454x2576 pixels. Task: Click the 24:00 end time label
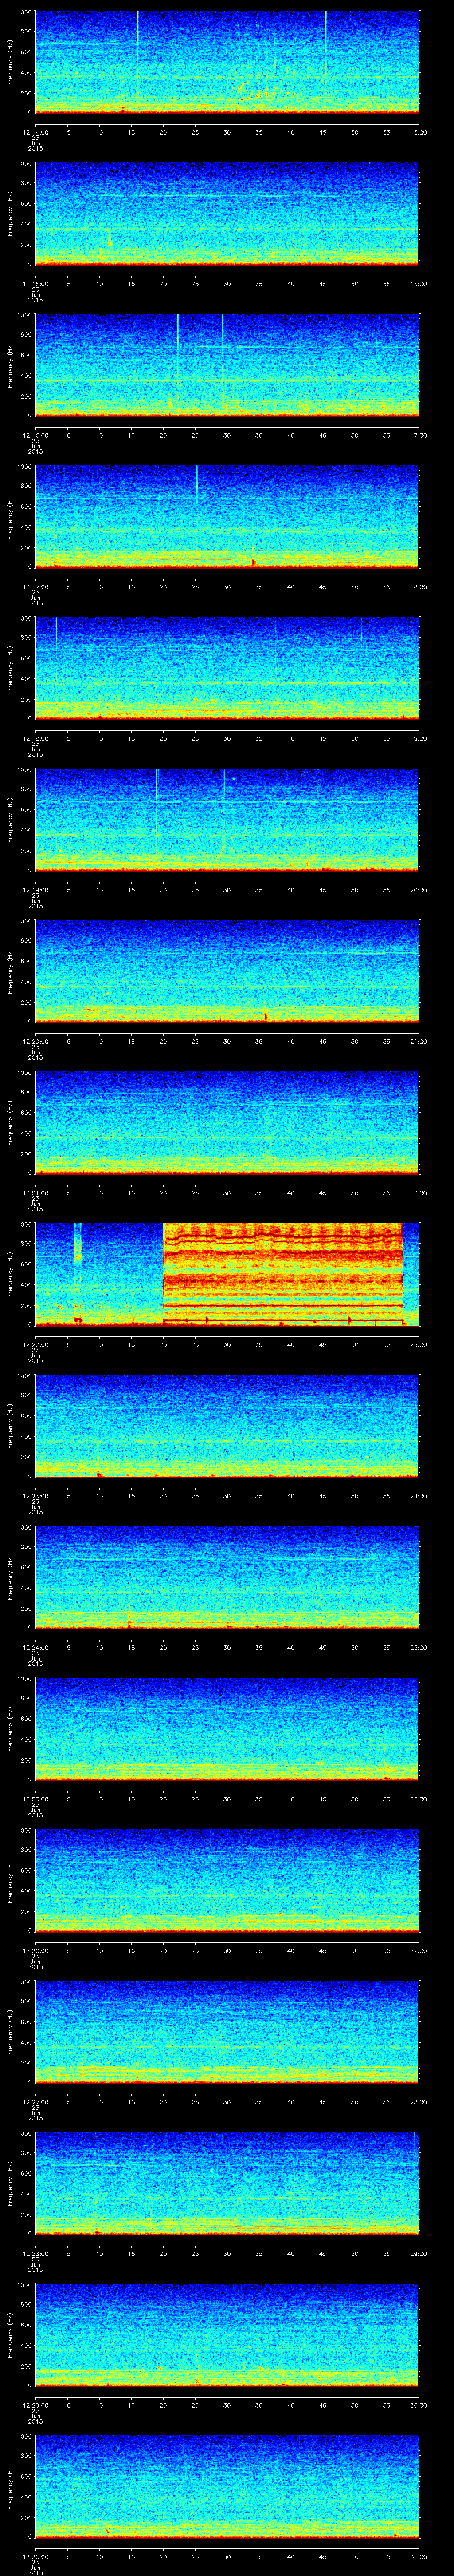[x=418, y=1495]
